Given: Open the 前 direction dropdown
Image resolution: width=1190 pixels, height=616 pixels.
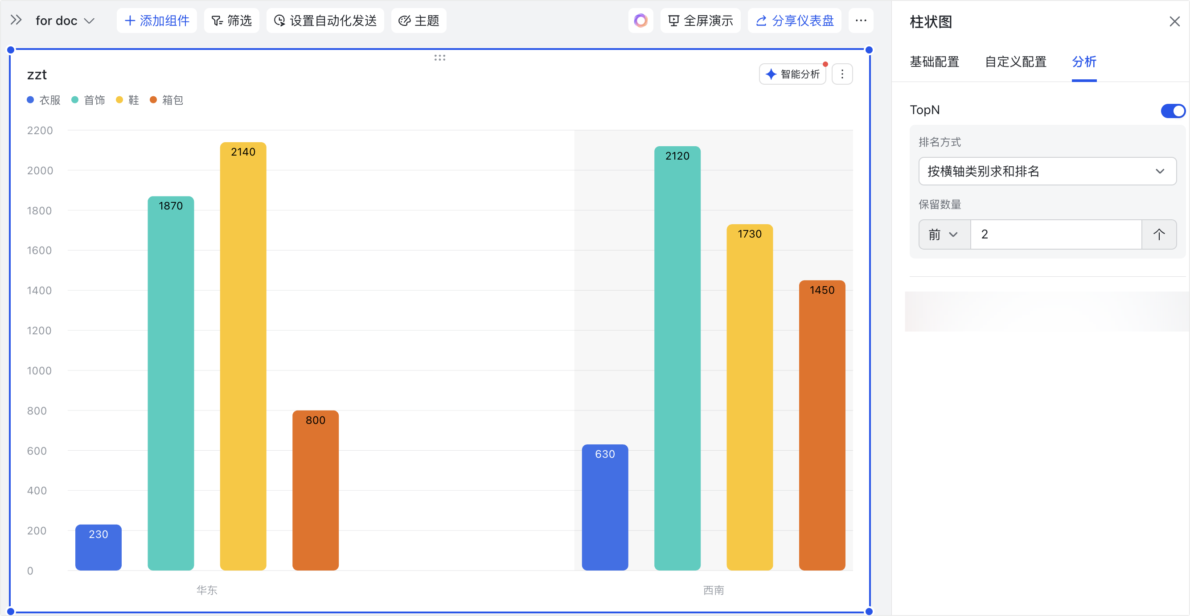Looking at the screenshot, I should (944, 235).
